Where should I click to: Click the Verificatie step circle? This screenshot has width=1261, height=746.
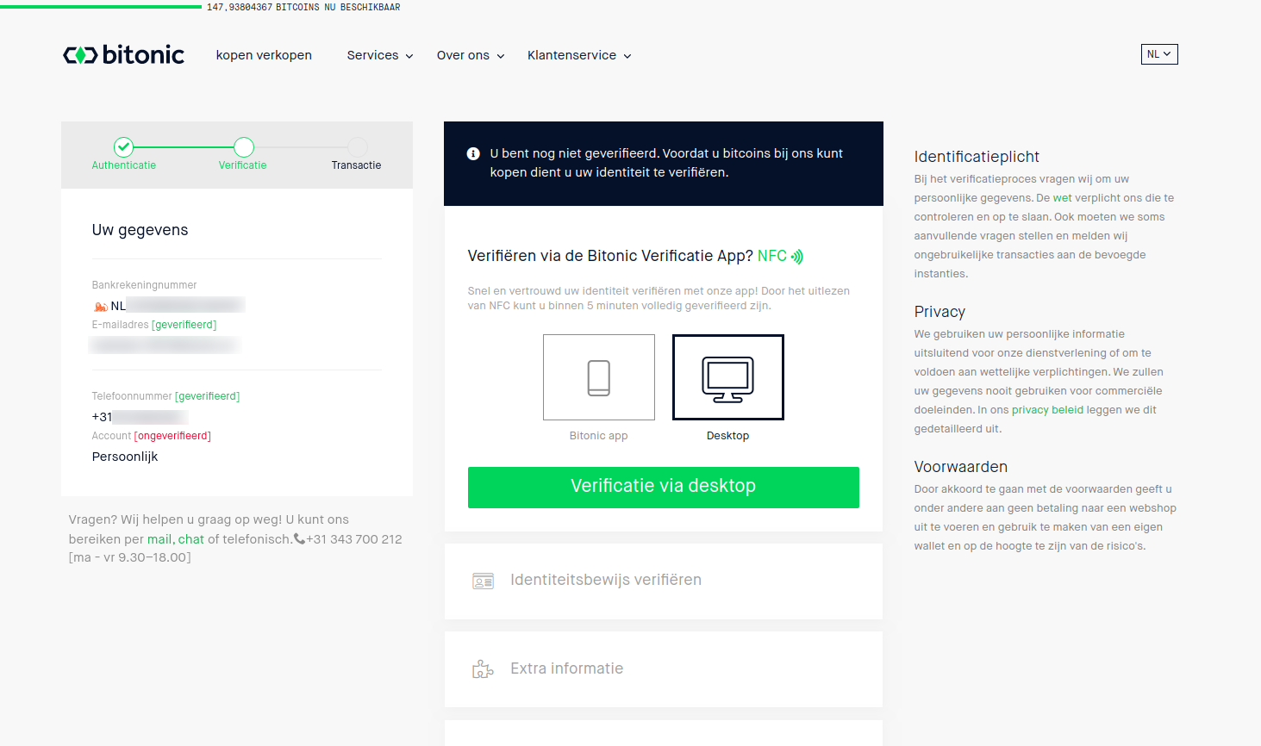244,147
